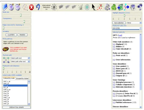This screenshot has height=110, width=144.
Task: Select 1053_at in the listed nodes
Action: pyautogui.click(x=15, y=84)
